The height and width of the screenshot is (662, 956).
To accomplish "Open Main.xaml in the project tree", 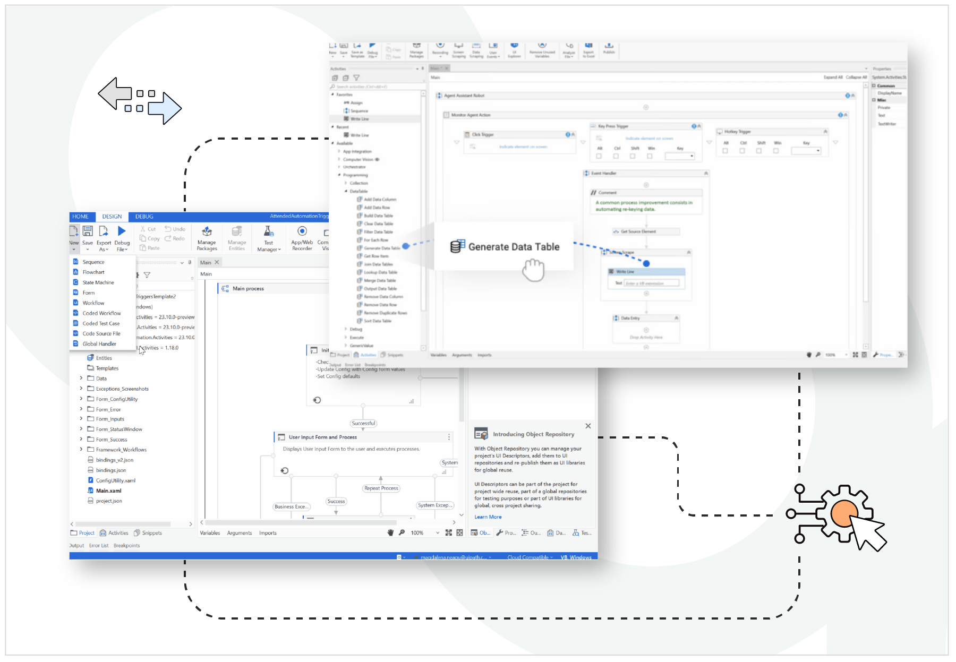I will pyautogui.click(x=108, y=491).
